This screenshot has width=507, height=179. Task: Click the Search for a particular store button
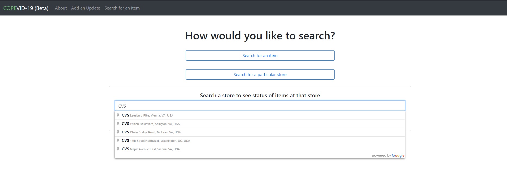tap(260, 74)
